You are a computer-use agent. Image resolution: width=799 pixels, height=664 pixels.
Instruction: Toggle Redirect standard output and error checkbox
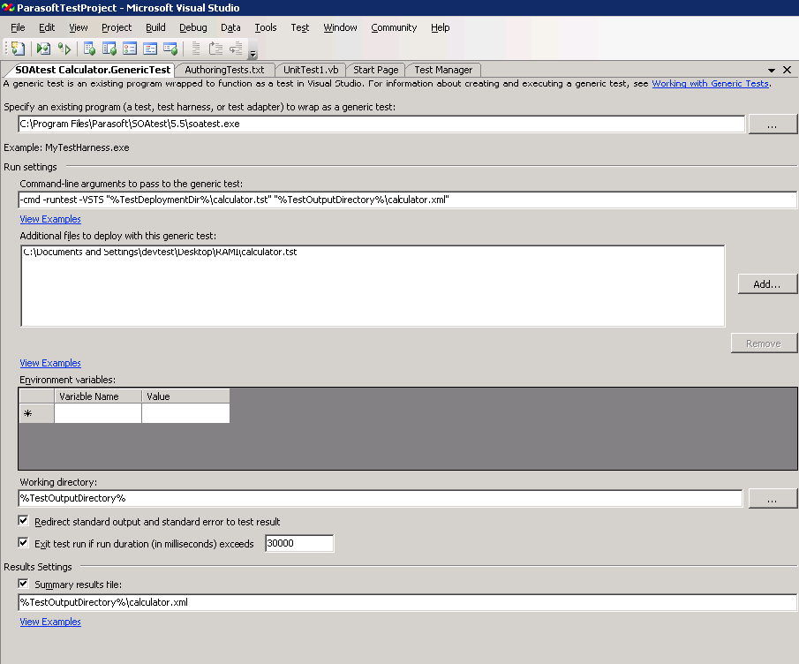(x=24, y=521)
